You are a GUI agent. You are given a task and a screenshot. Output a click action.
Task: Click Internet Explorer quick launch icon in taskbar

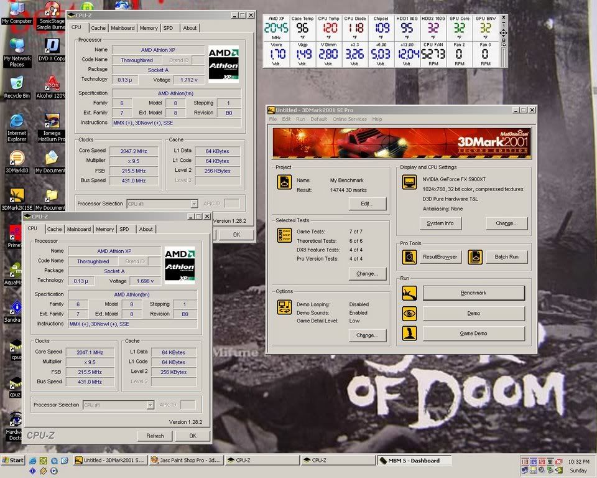coord(33,461)
